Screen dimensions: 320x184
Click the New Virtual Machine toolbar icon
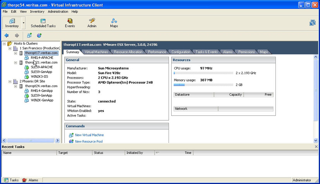click(x=29, y=35)
